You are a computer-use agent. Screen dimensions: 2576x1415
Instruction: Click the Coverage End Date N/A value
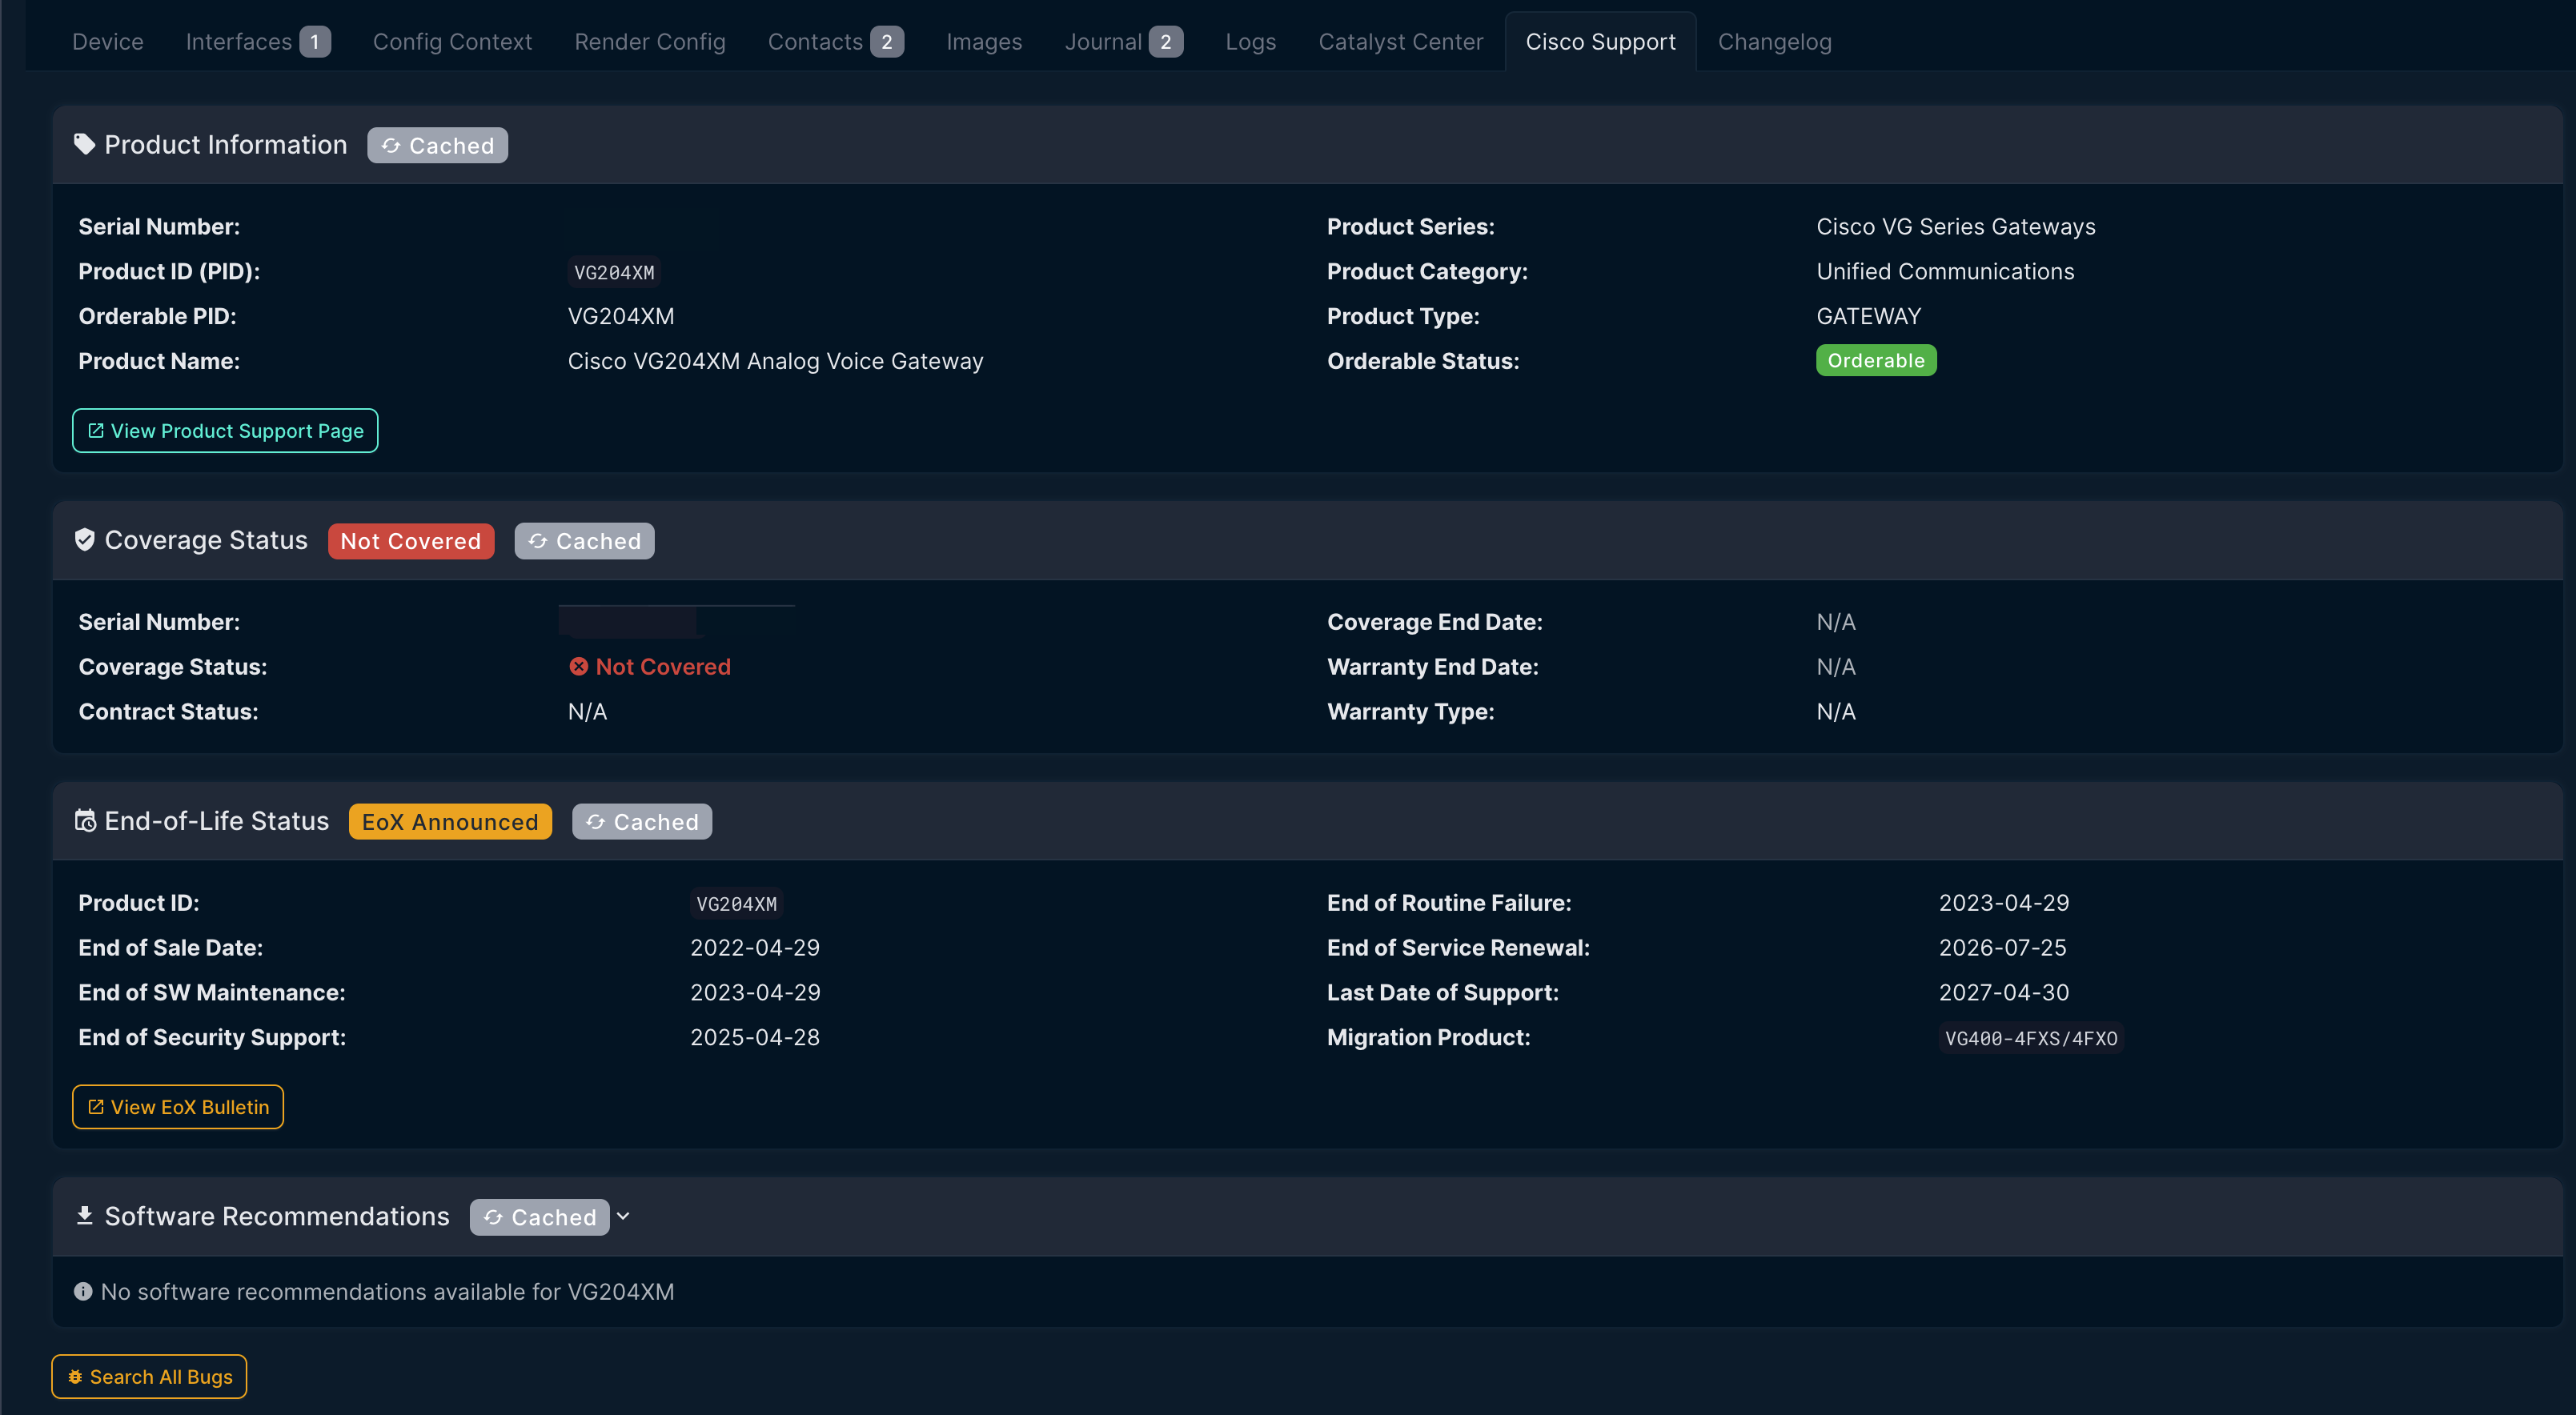coord(1835,622)
